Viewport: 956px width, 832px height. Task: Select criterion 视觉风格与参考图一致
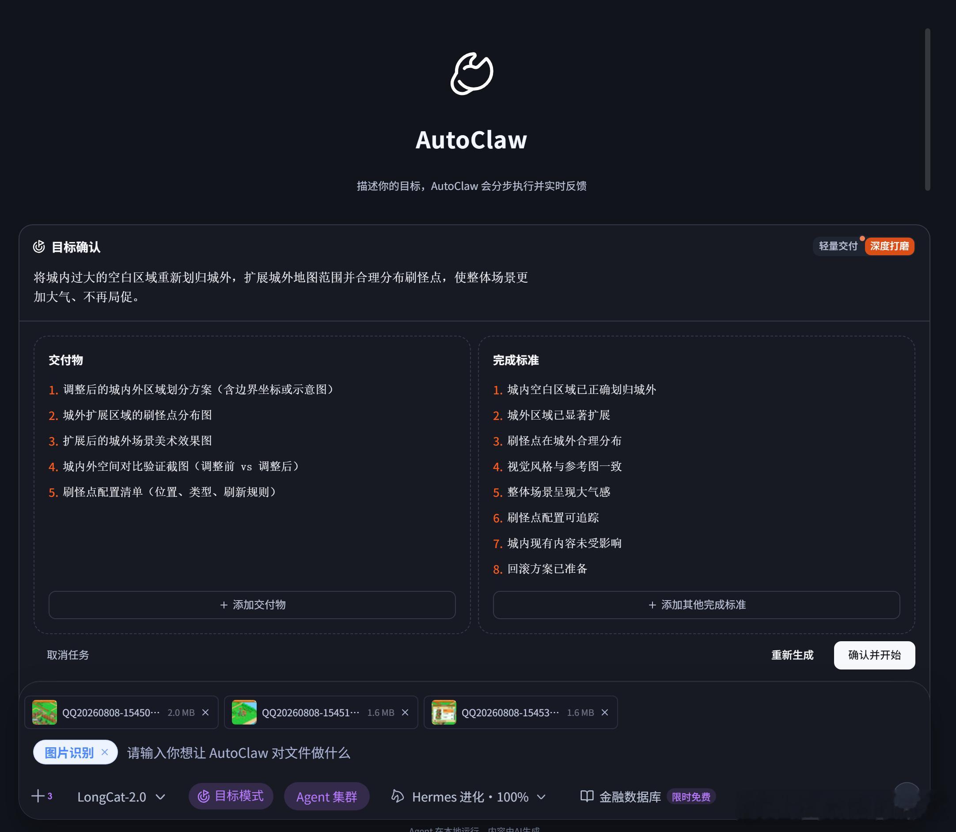[x=565, y=466]
